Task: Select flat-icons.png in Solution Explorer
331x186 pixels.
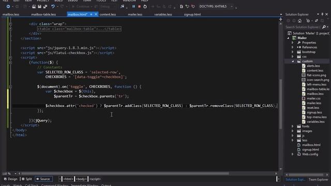Action: pyautogui.click(x=316, y=75)
